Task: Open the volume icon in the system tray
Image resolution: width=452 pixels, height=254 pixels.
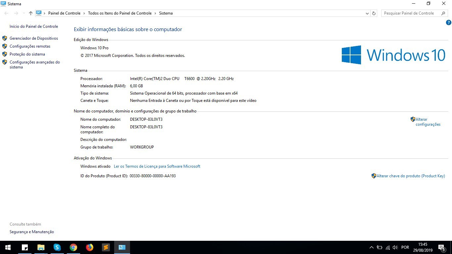Action: [395, 247]
